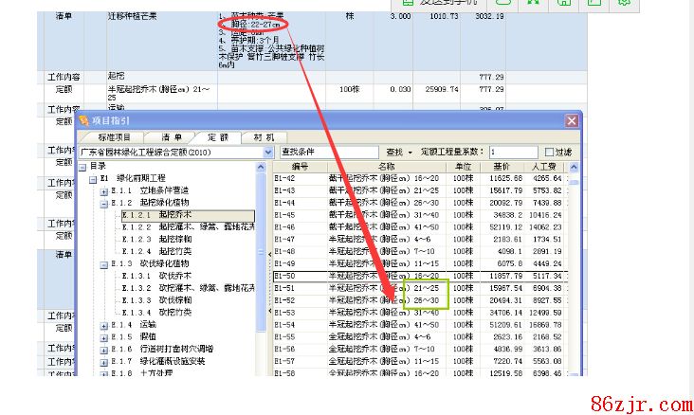
Task: Collapse the E.1.2 起挖绿化植物 node
Action: pyautogui.click(x=103, y=203)
